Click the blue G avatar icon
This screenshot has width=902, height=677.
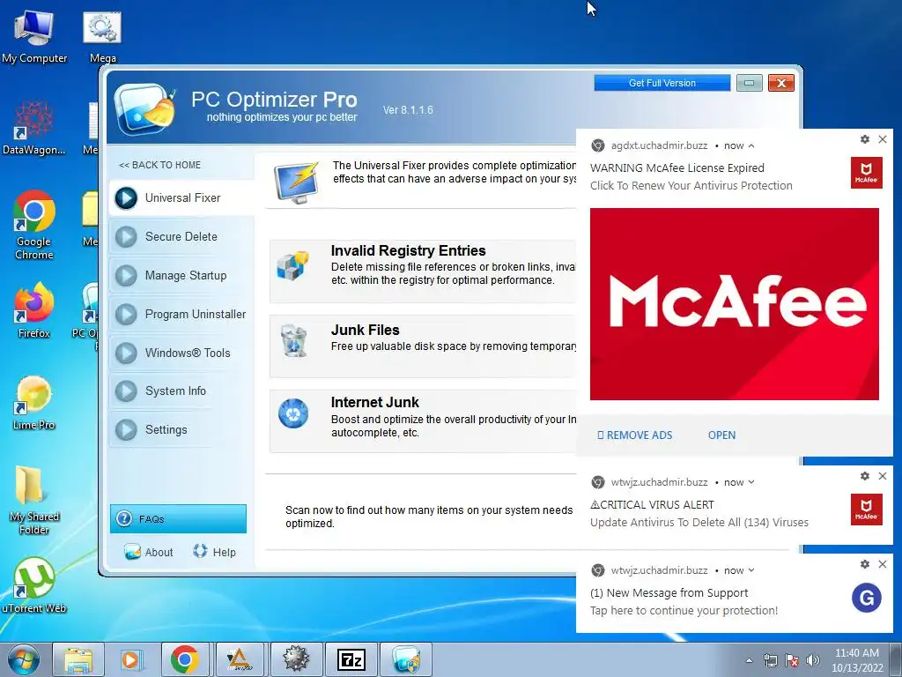coord(867,598)
